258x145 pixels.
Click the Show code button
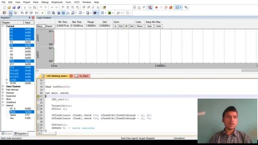[140, 26]
